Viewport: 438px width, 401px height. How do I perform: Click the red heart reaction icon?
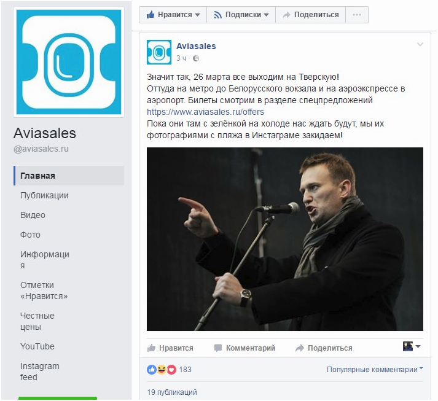tap(171, 370)
